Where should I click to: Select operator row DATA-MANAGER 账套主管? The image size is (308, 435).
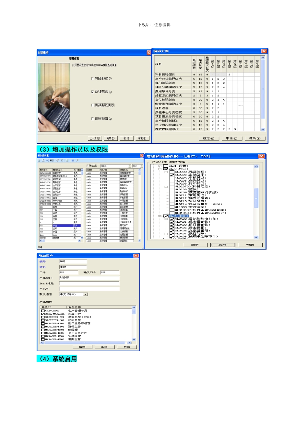[x=60, y=173]
